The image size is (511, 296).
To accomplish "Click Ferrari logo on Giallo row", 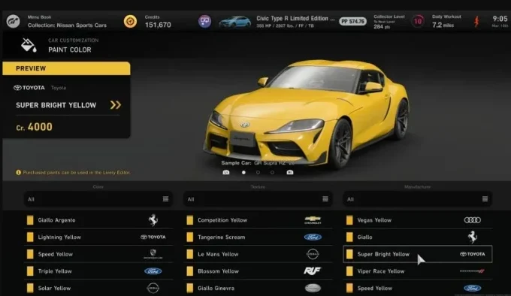I will tap(472, 237).
